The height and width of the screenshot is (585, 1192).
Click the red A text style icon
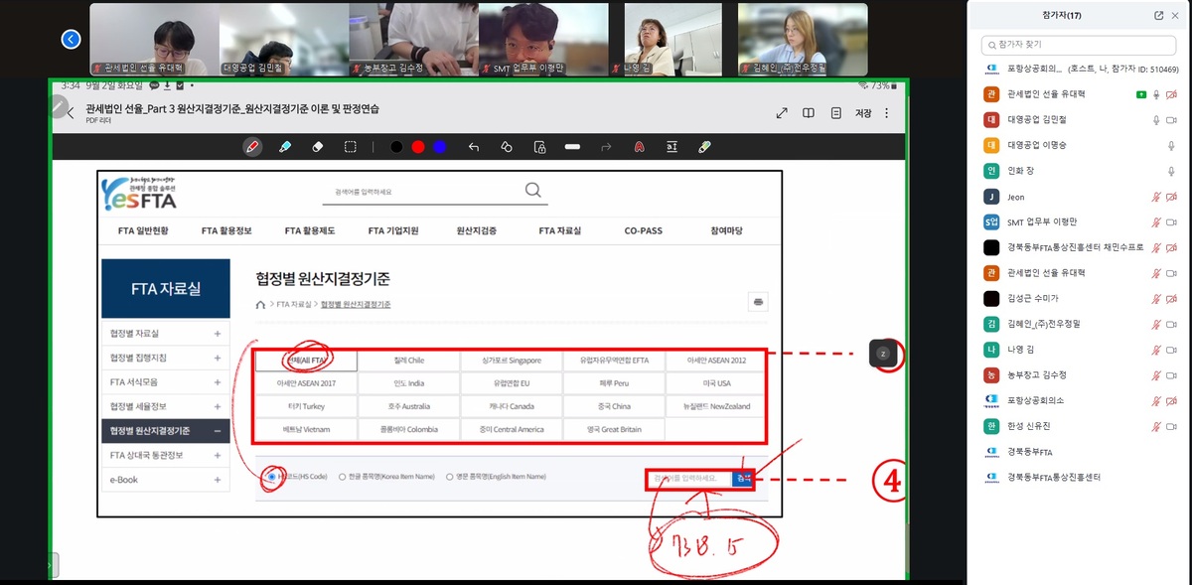pos(640,147)
